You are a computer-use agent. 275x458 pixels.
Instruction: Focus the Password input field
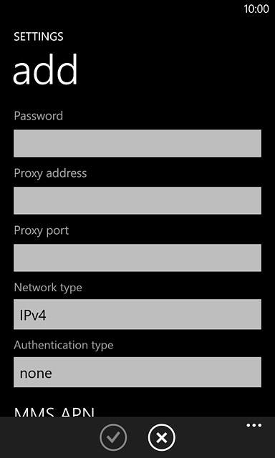pyautogui.click(x=137, y=143)
